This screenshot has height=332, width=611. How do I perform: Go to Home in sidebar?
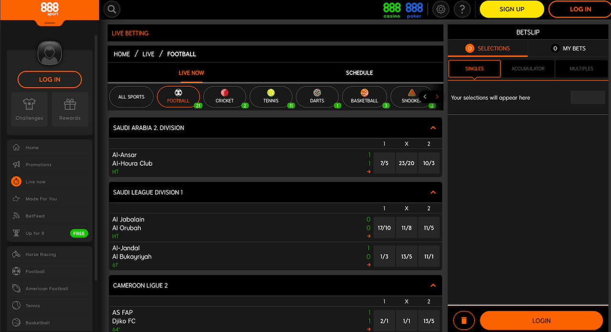tap(50, 148)
